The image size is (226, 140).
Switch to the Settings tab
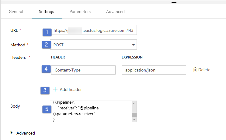click(46, 12)
